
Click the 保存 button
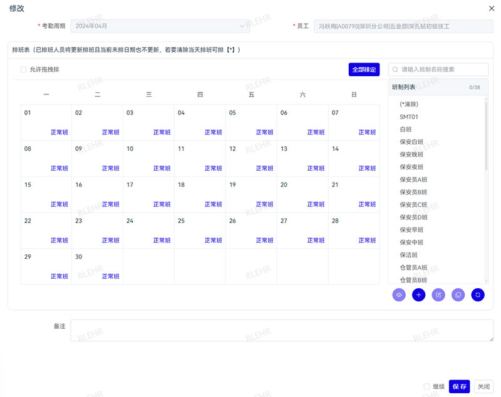459,386
